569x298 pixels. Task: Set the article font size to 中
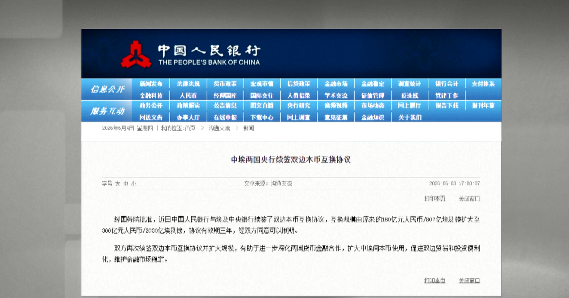pyautogui.click(x=125, y=184)
